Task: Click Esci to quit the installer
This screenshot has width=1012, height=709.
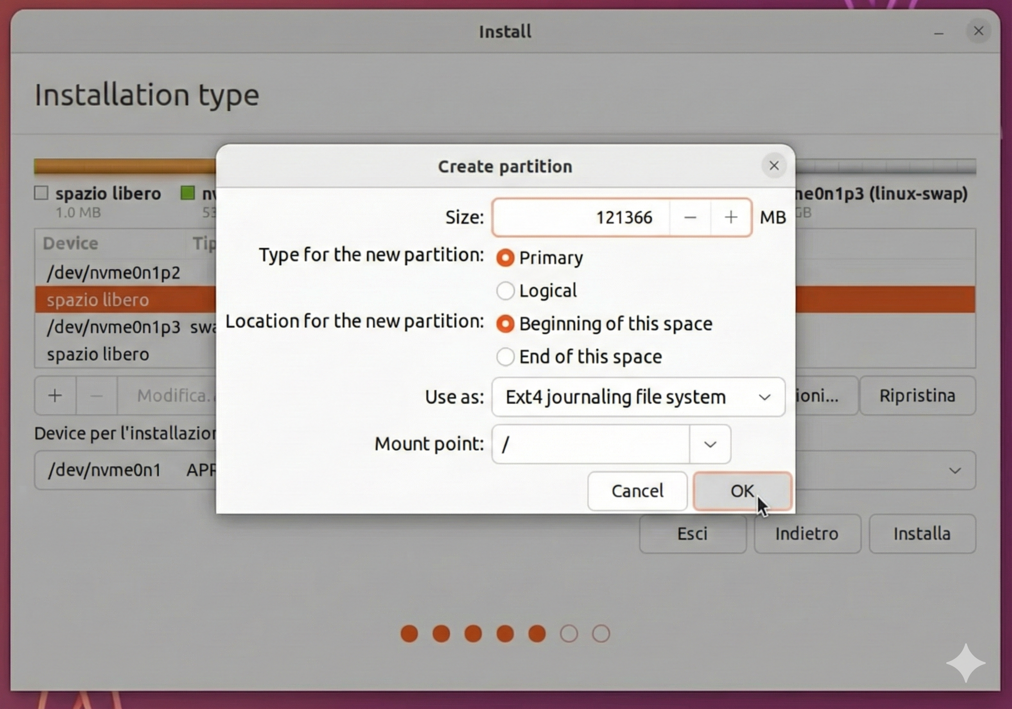Action: click(x=692, y=533)
